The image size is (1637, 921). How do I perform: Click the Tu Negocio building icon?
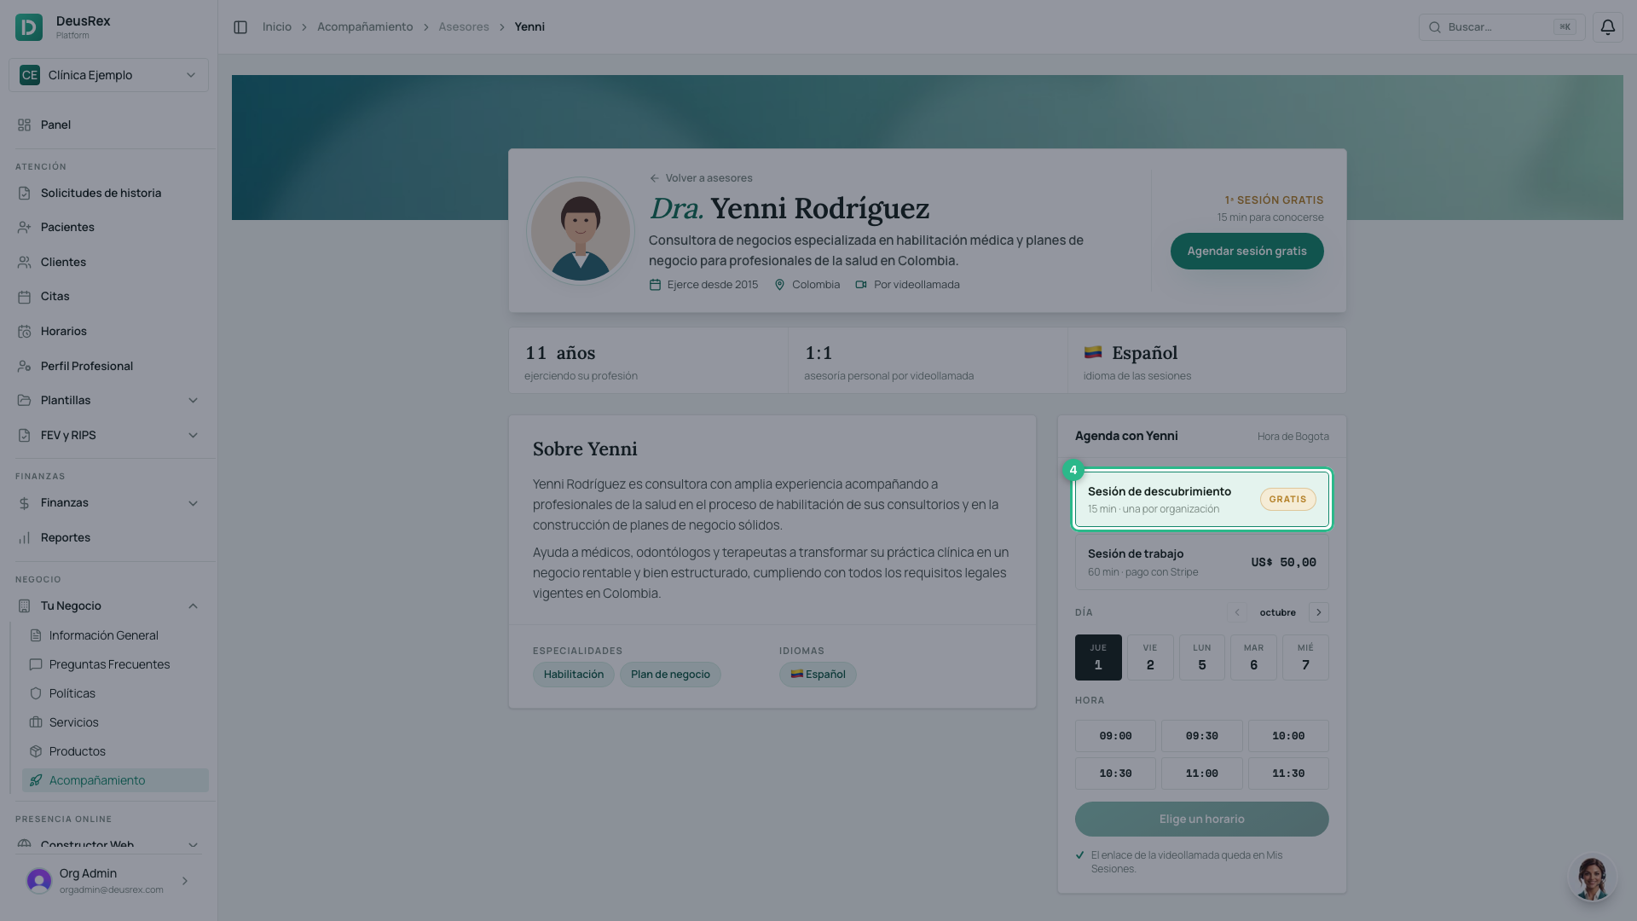(x=24, y=606)
